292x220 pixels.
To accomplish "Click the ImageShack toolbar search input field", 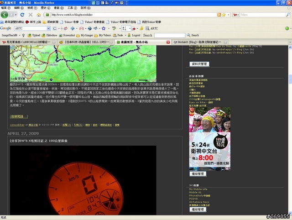I will 170,35.
